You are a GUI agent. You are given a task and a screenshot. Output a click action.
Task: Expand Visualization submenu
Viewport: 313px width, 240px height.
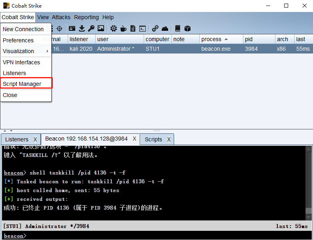(26, 51)
